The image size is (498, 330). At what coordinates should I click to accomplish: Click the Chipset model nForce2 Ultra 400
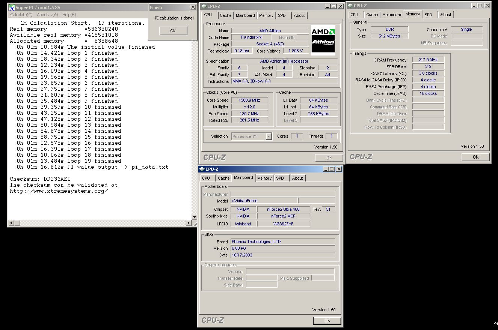284,210
